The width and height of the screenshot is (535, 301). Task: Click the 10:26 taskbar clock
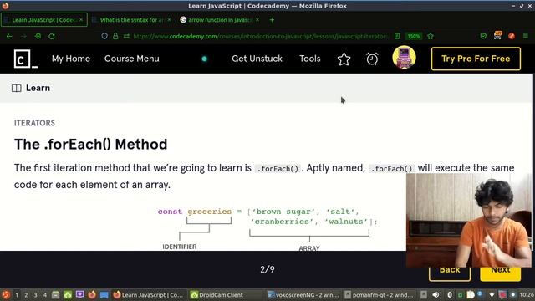(x=527, y=295)
